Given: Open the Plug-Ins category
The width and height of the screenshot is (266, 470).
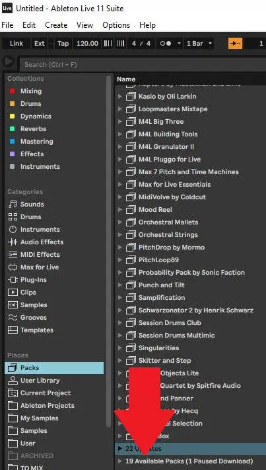Looking at the screenshot, I should pos(28,279).
